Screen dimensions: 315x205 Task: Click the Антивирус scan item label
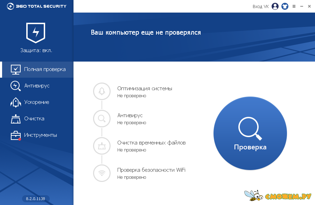[130, 116]
